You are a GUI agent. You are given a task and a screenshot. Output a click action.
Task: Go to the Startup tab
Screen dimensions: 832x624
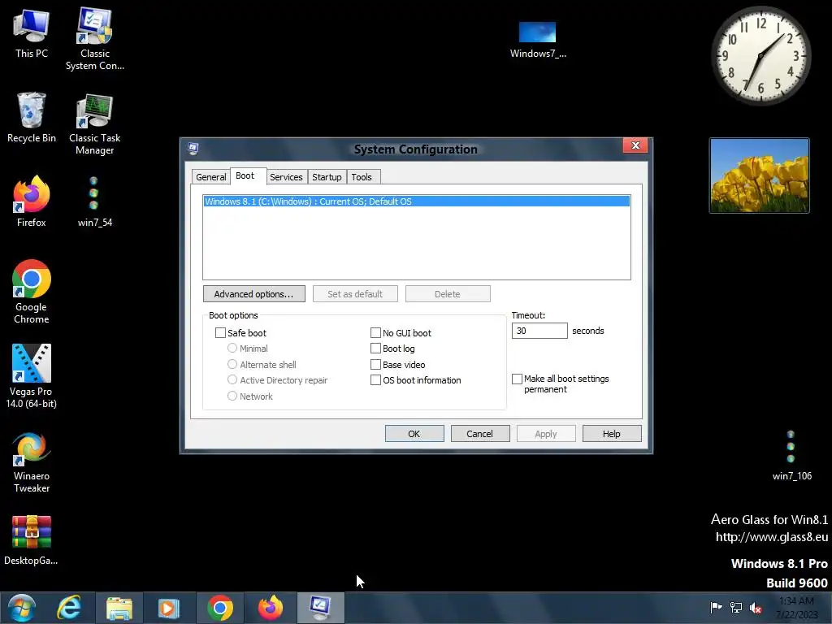click(327, 177)
